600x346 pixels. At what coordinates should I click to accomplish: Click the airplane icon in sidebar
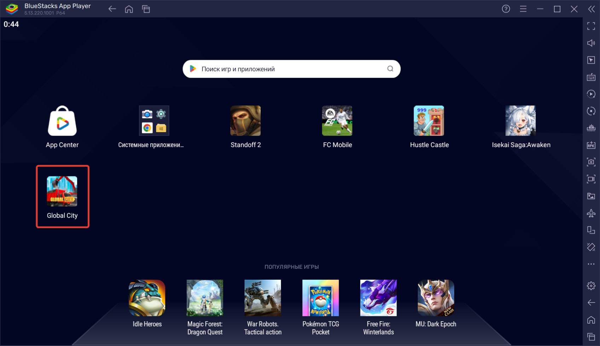click(x=591, y=213)
